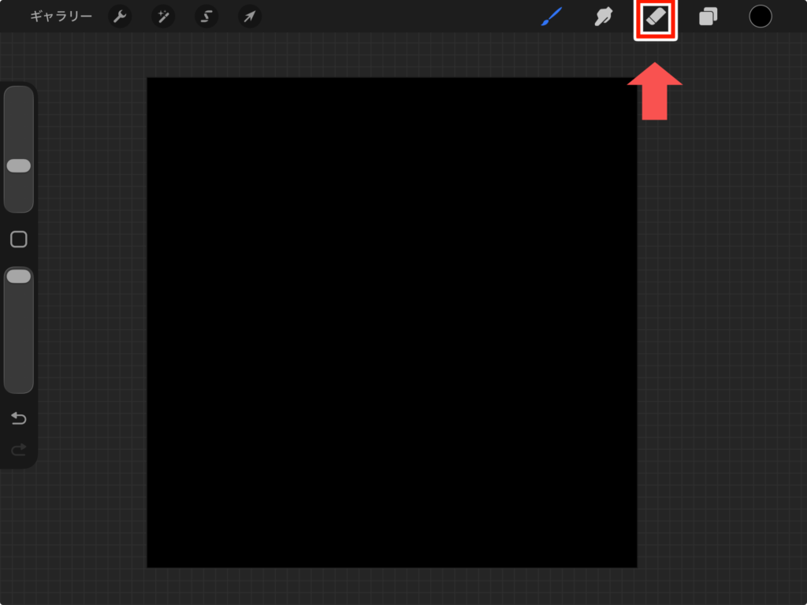
Task: Click the opacity slider handle
Action: coord(19,276)
